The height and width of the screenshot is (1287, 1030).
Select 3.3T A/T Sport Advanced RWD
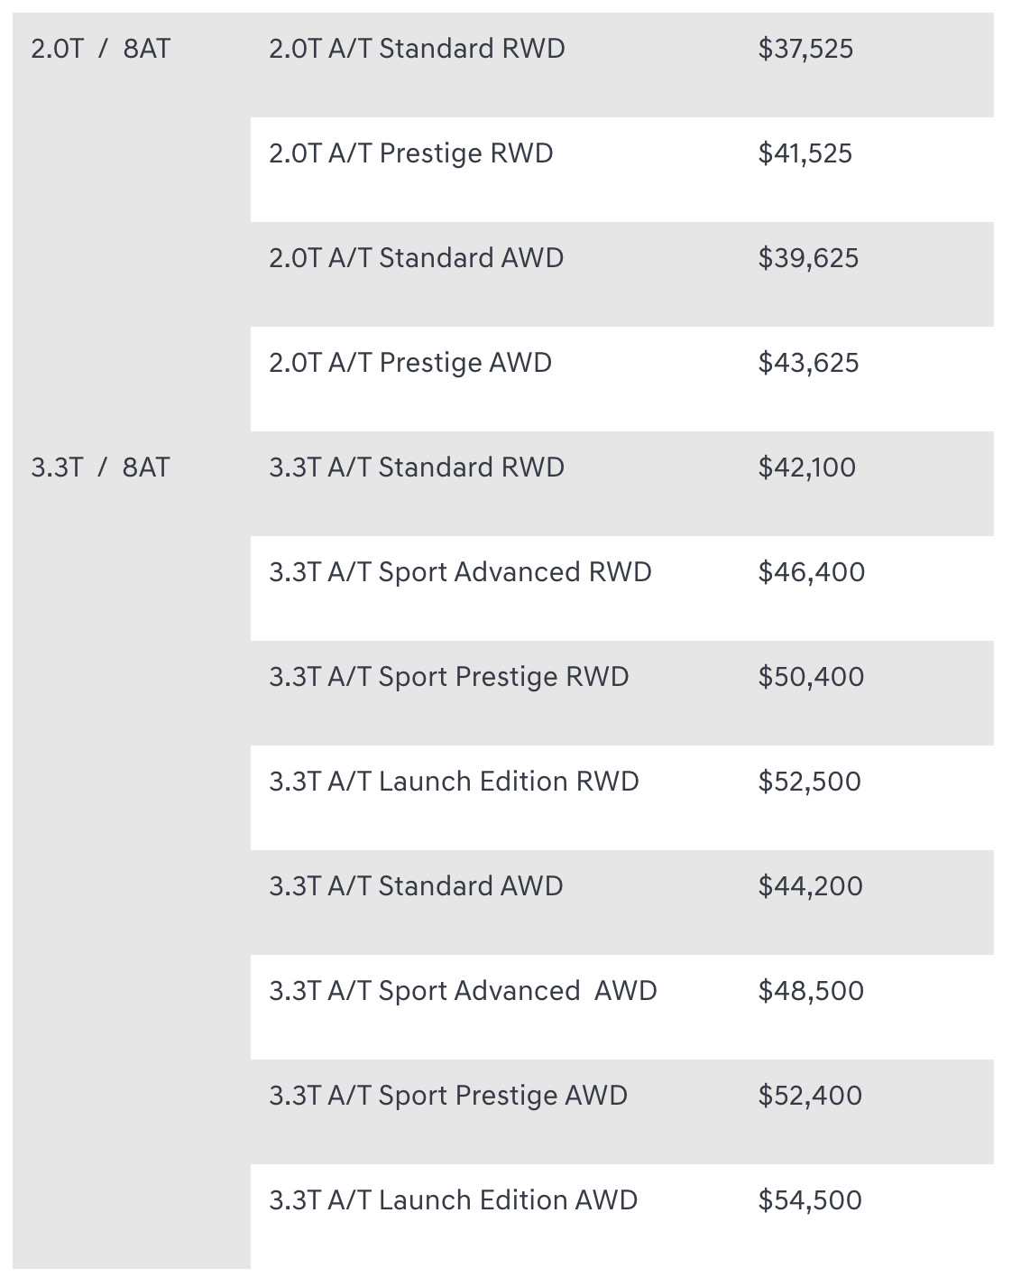(x=460, y=572)
